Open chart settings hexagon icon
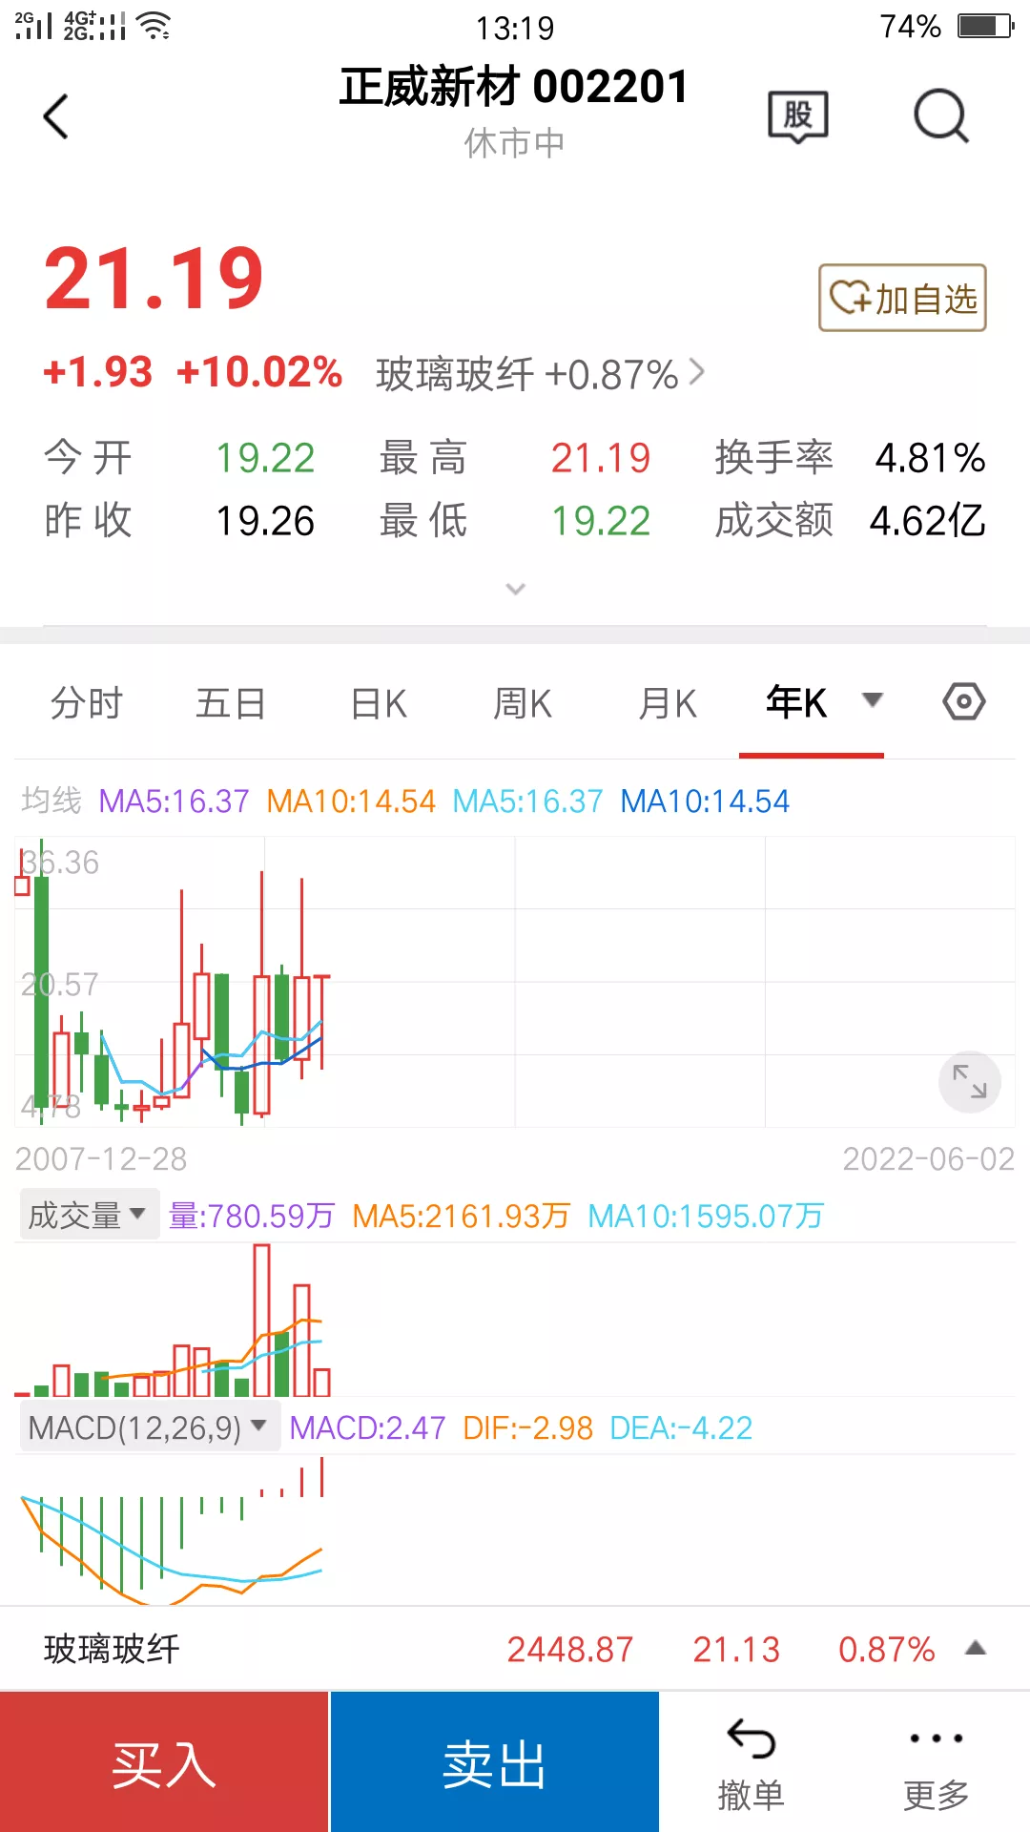 coord(964,702)
